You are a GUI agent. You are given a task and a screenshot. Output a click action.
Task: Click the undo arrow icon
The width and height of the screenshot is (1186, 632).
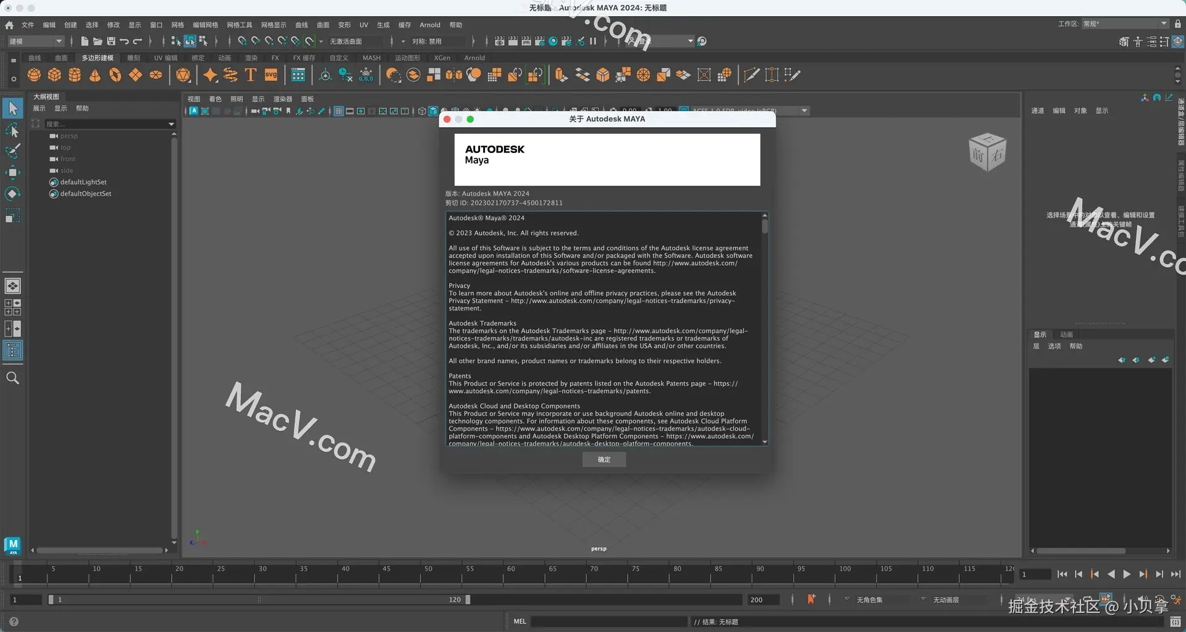[124, 41]
